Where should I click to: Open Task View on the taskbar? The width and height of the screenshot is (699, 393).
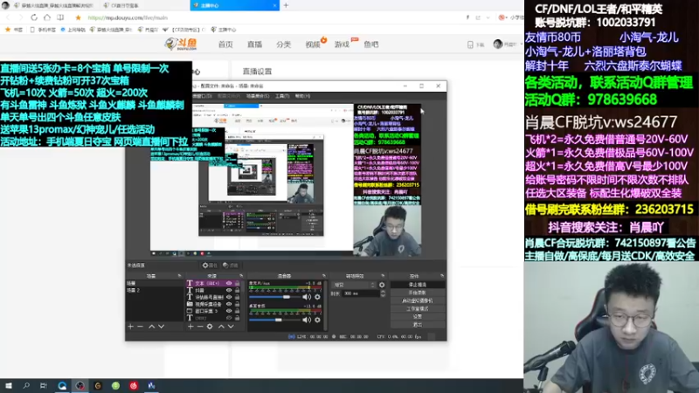tap(43, 386)
